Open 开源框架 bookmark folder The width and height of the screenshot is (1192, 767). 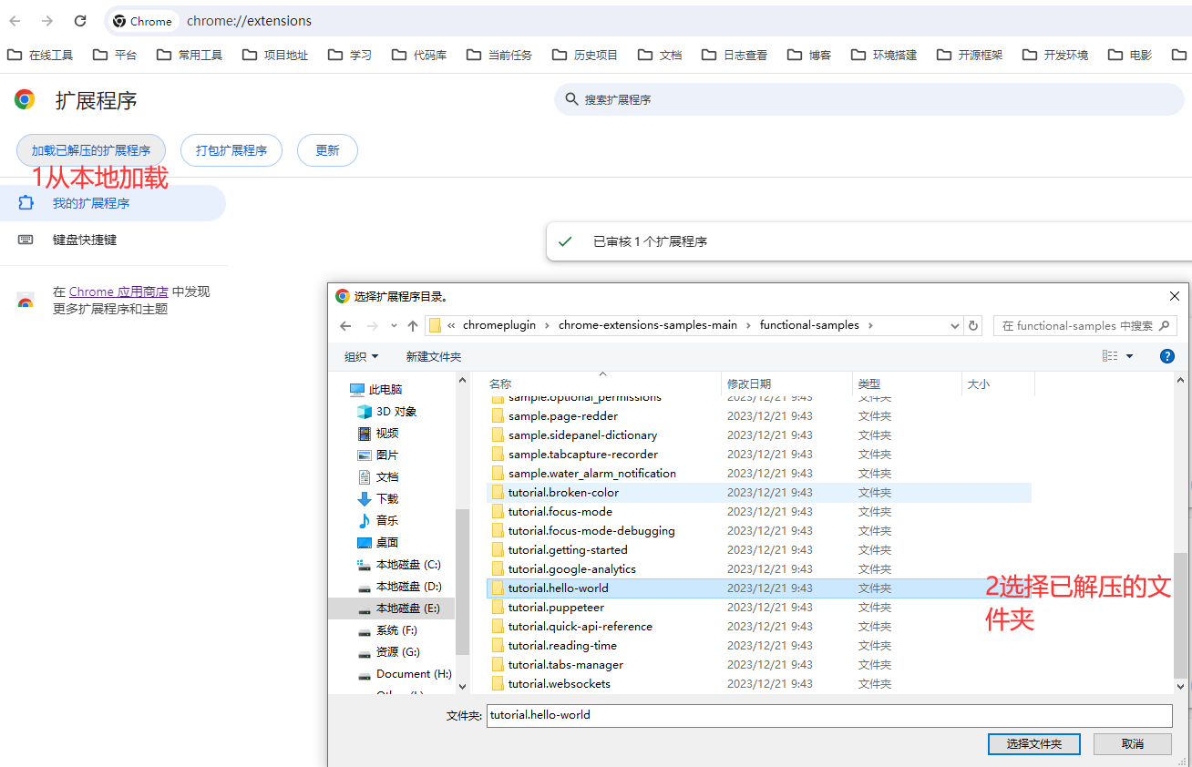click(x=969, y=55)
